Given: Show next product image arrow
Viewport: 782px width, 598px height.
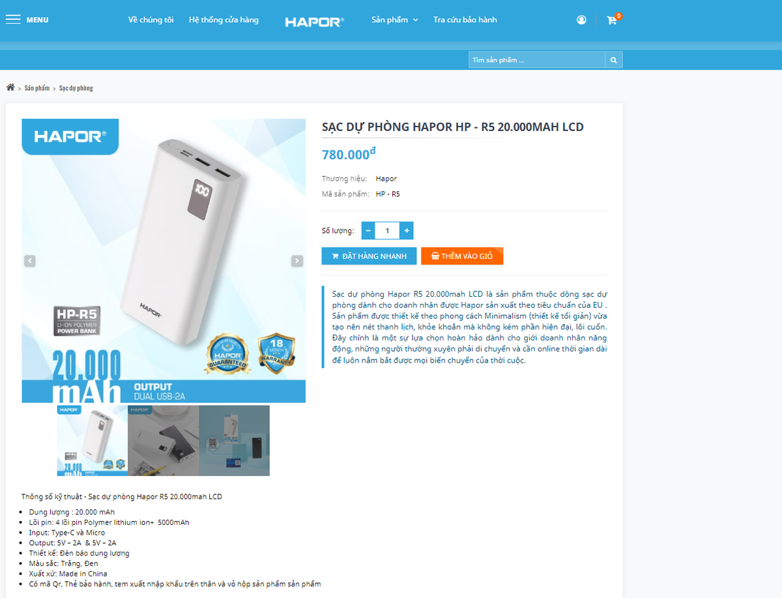Looking at the screenshot, I should [297, 261].
